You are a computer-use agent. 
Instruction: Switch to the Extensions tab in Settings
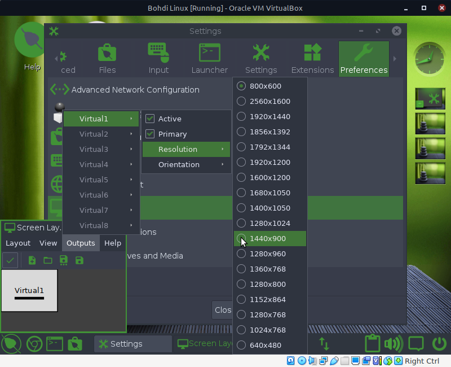pos(312,59)
